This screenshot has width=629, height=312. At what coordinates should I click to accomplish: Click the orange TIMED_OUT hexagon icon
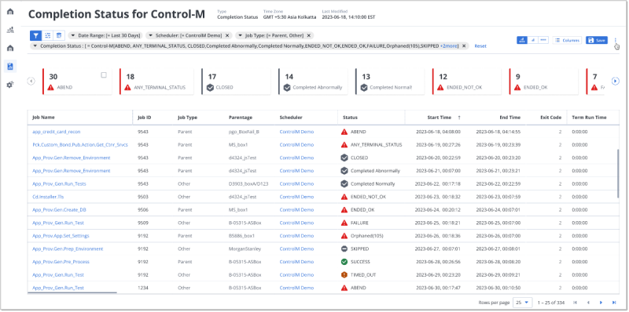(344, 275)
